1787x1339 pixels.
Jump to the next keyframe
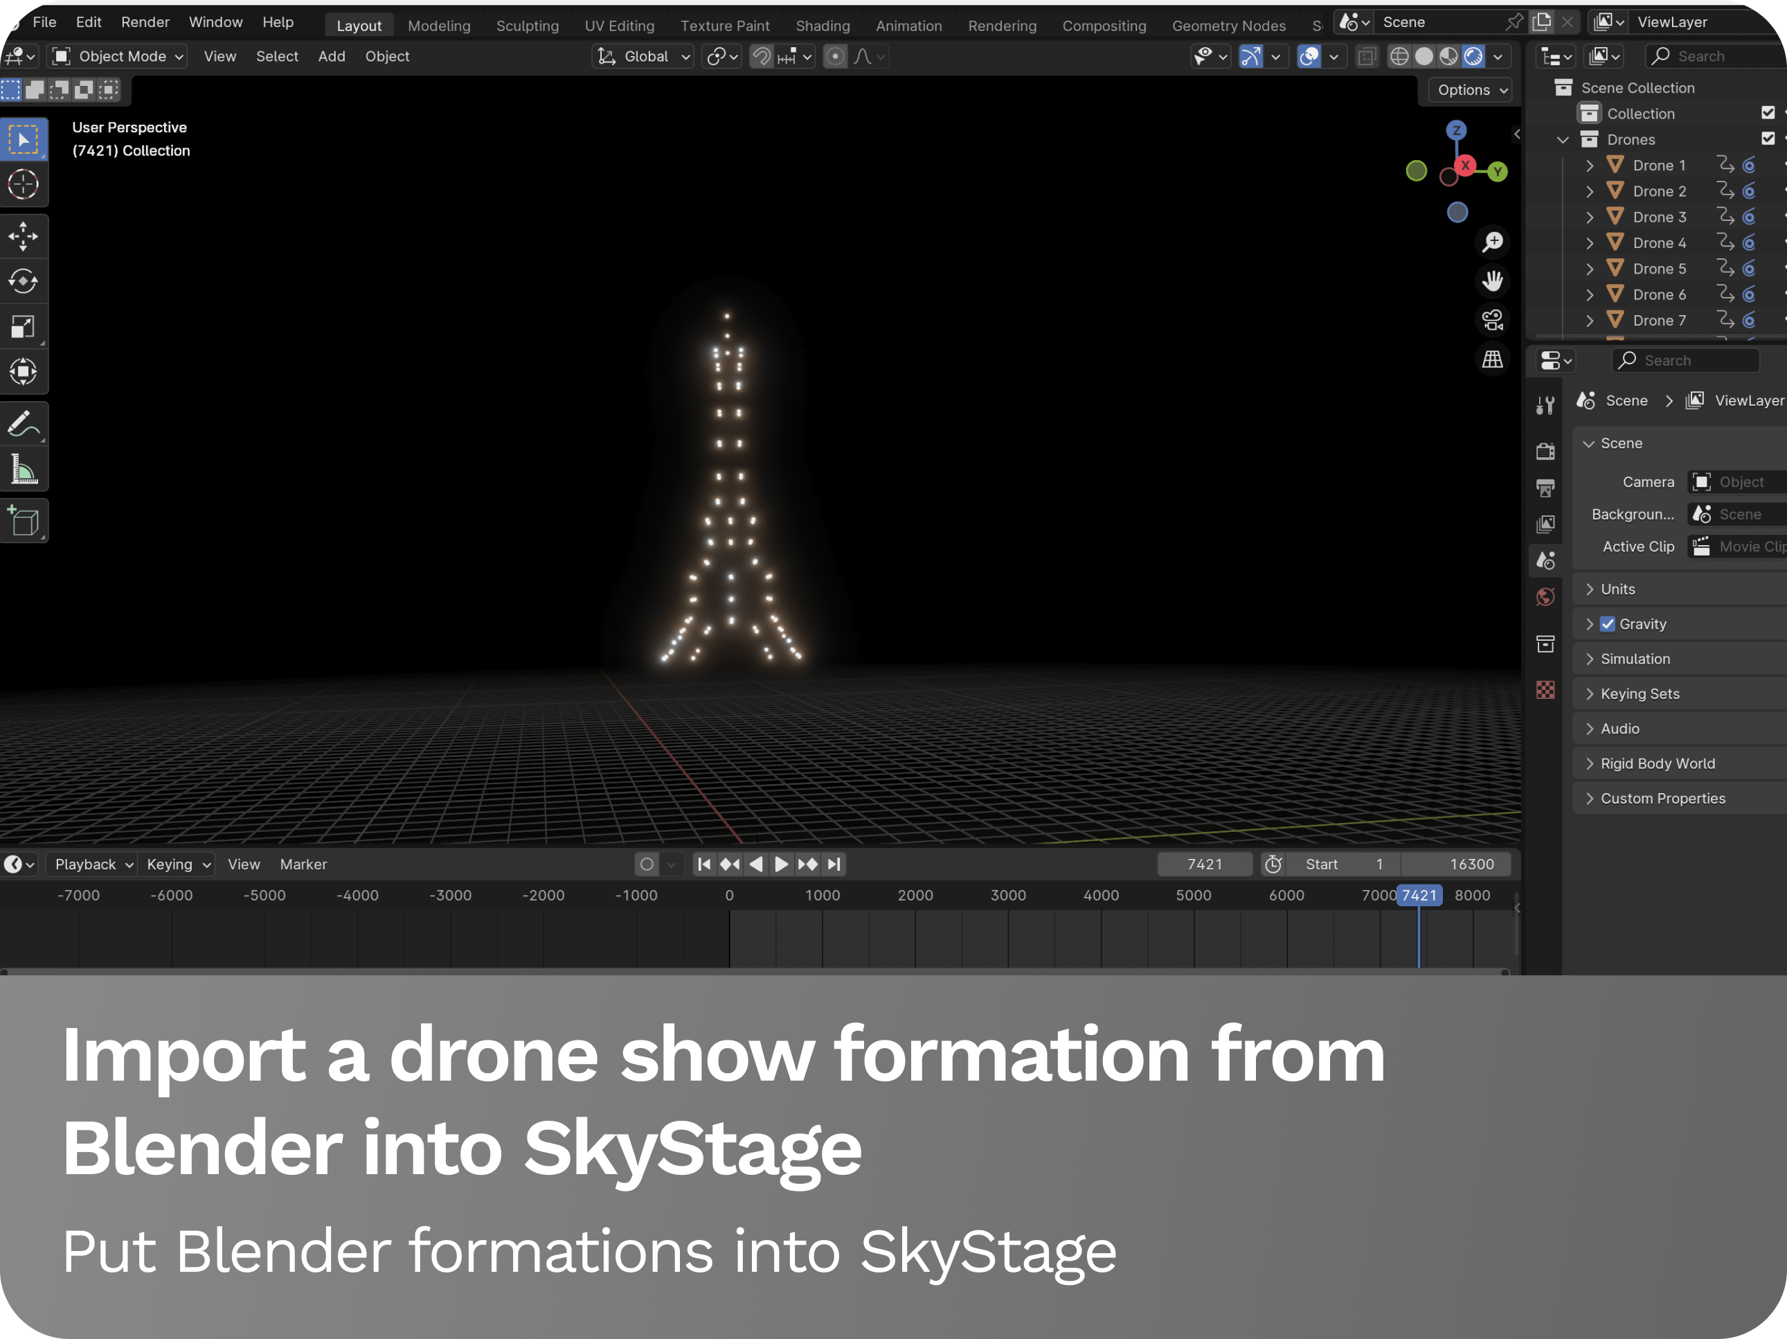point(807,864)
